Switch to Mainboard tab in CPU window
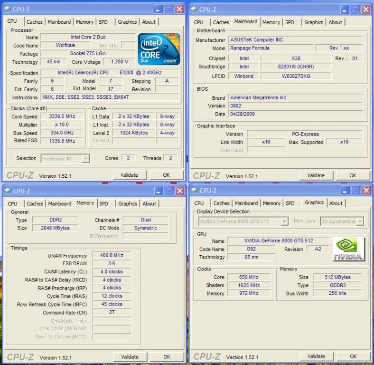This screenshot has width=374, height=365. 59,22
